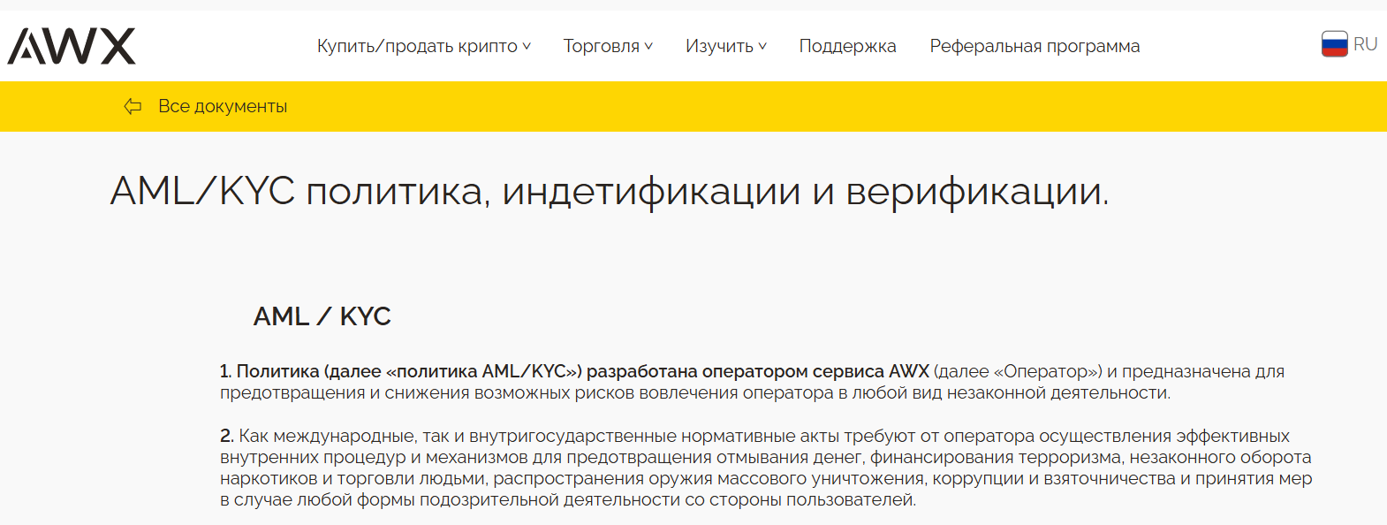Image resolution: width=1387 pixels, height=525 pixels.
Task: Expand the chevron next to Торговля
Action: tap(648, 46)
